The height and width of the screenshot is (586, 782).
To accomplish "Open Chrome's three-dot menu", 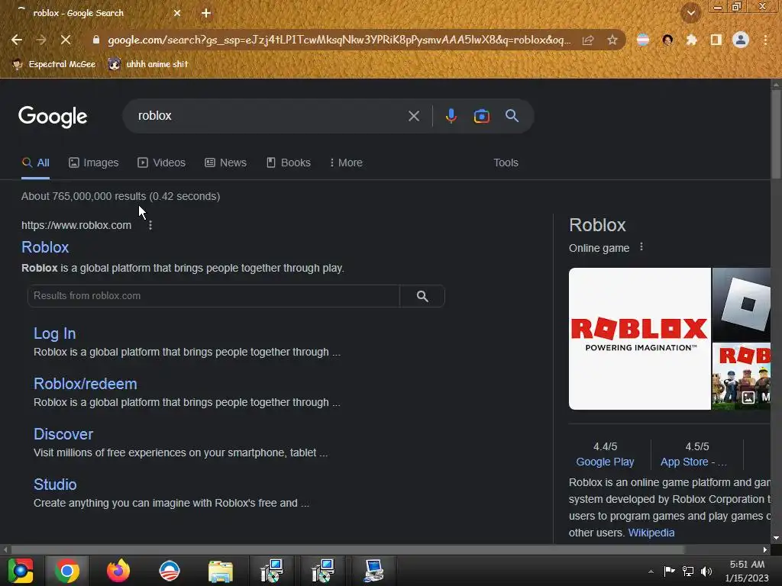I will (x=765, y=40).
